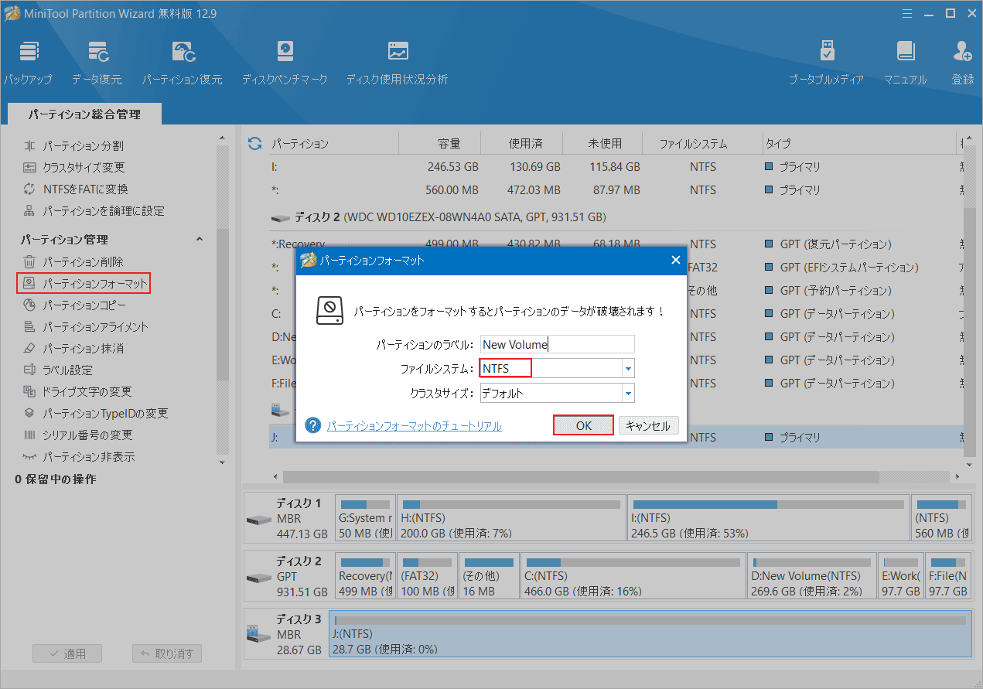
Task: Open パーティションフォーマットのチュートリアル link
Action: point(415,426)
